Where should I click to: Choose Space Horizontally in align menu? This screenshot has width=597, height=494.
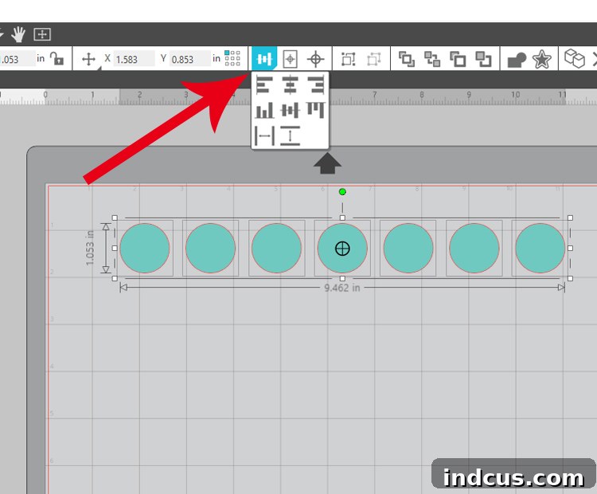pos(264,135)
